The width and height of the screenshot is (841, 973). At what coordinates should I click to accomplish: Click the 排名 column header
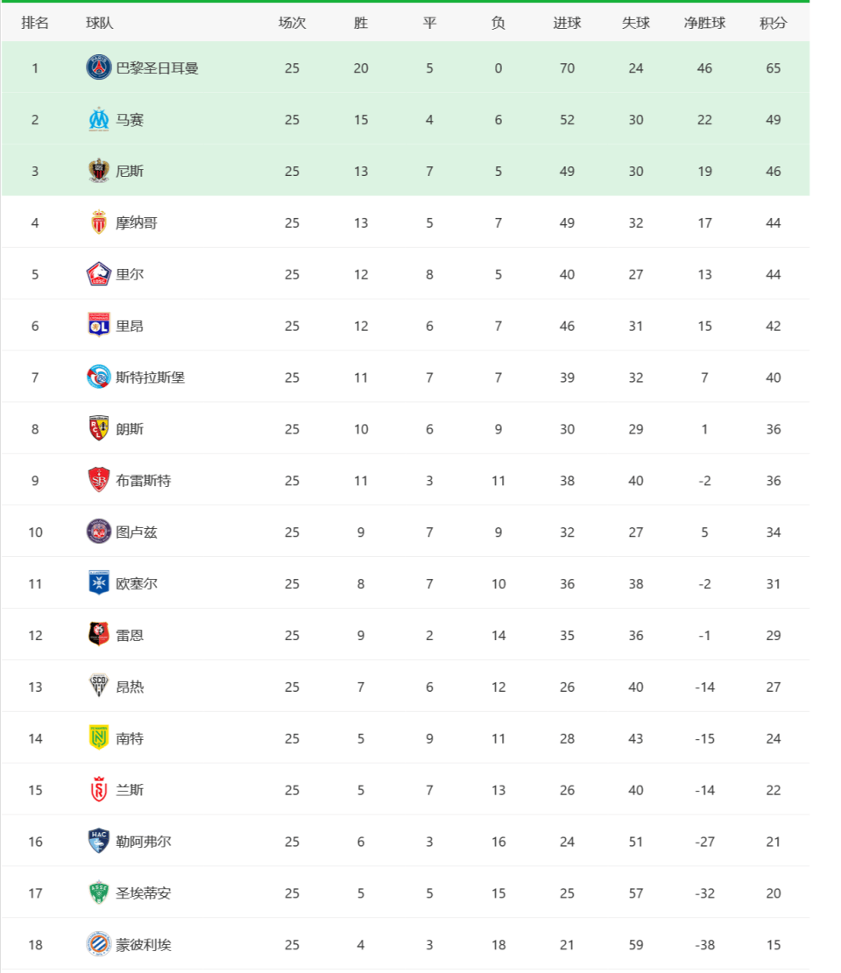click(35, 23)
